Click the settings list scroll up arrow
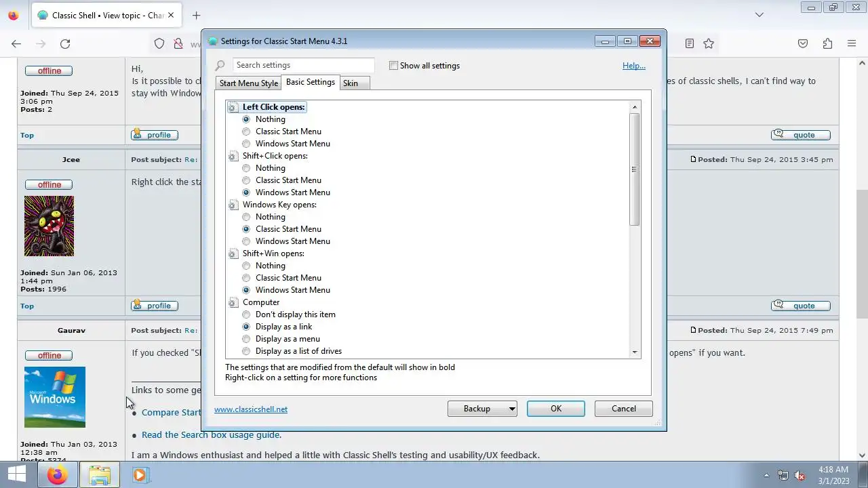The width and height of the screenshot is (868, 488). pyautogui.click(x=635, y=107)
